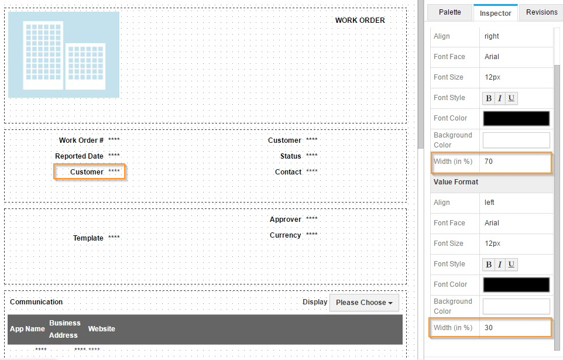563x360 pixels.
Task: Toggle Bold in Value Format Font Style
Action: [489, 265]
